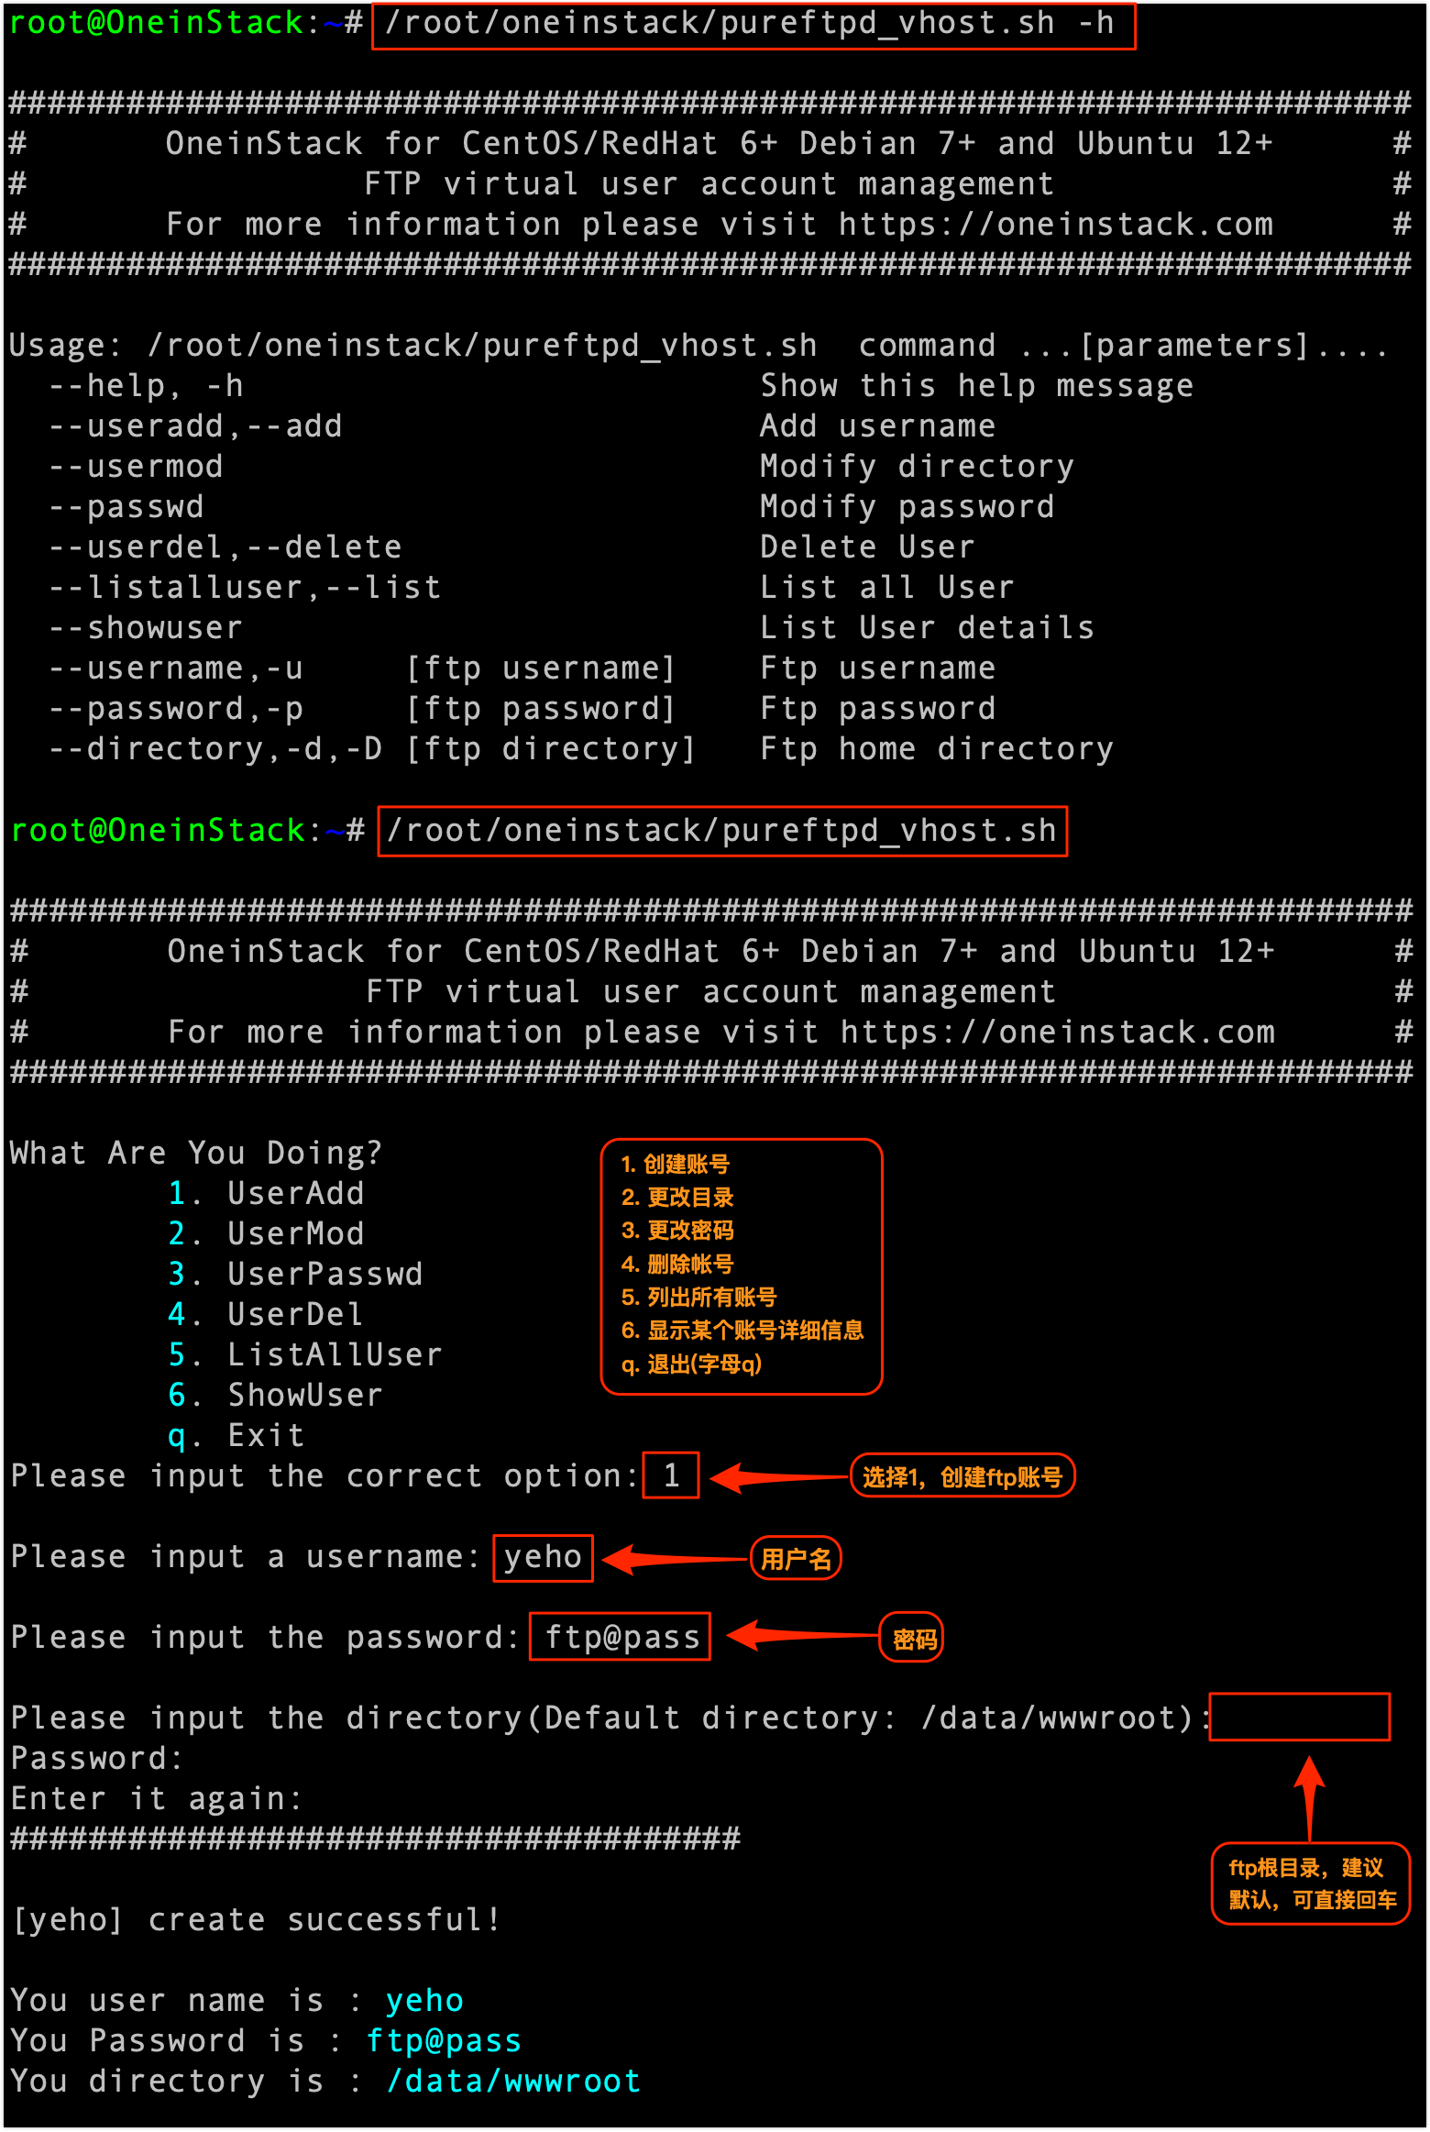Click the cyan /data/wwwroot directory result
This screenshot has width=1430, height=2132.
pos(513,2082)
